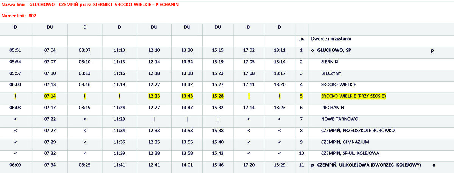Viewport: 454px width, 173px height.
Task: Click the 12:10 departure time cell
Action: (154, 50)
